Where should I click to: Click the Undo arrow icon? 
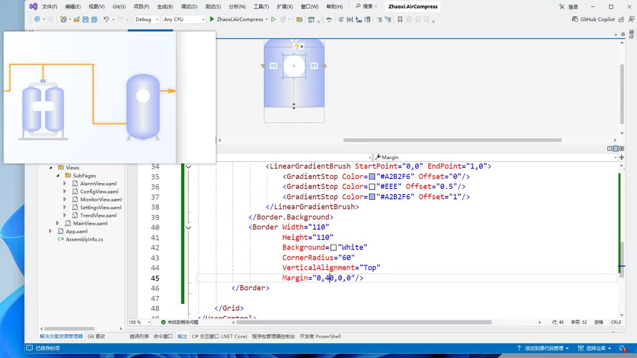click(x=106, y=19)
